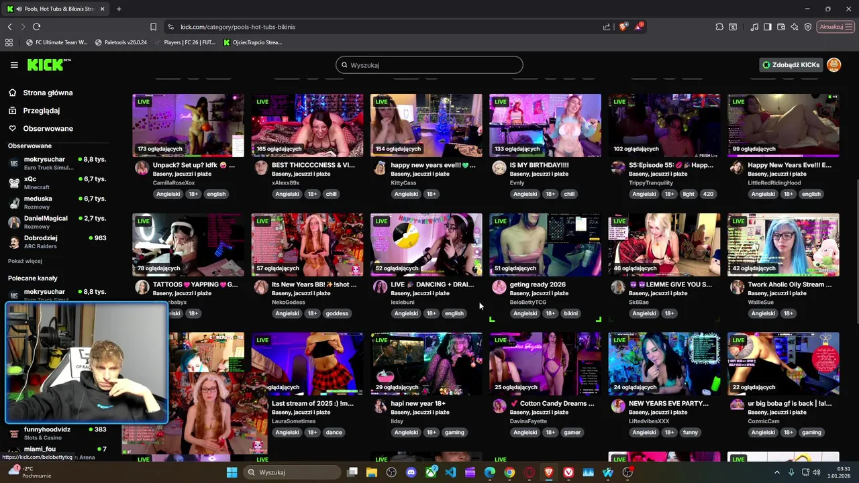
Task: Open the Paletools v26.0.24 bookmark
Action: click(x=121, y=42)
